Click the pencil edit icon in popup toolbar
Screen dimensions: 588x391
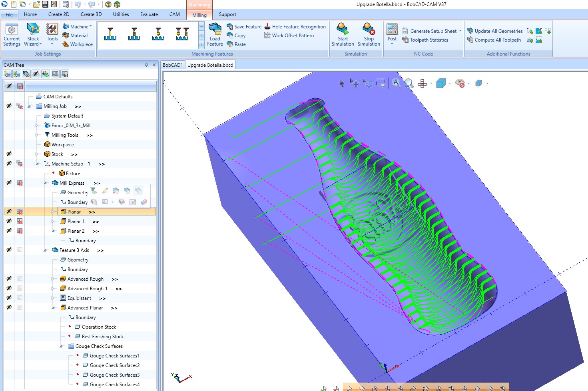[x=105, y=191]
